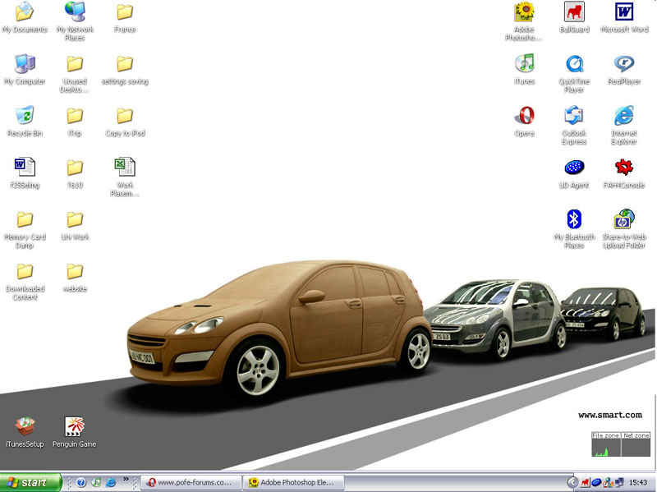This screenshot has height=492, width=657.
Task: Select the Penguin Game icon
Action: [75, 427]
